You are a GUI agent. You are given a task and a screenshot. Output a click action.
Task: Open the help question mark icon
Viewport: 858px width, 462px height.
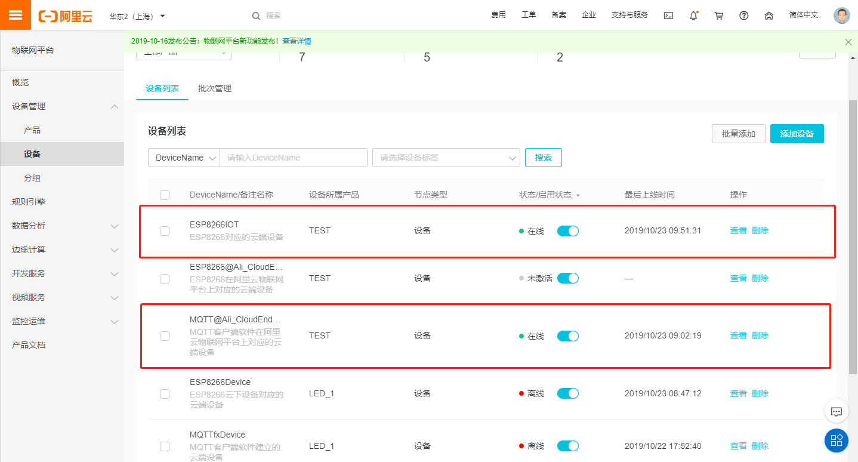(x=743, y=16)
